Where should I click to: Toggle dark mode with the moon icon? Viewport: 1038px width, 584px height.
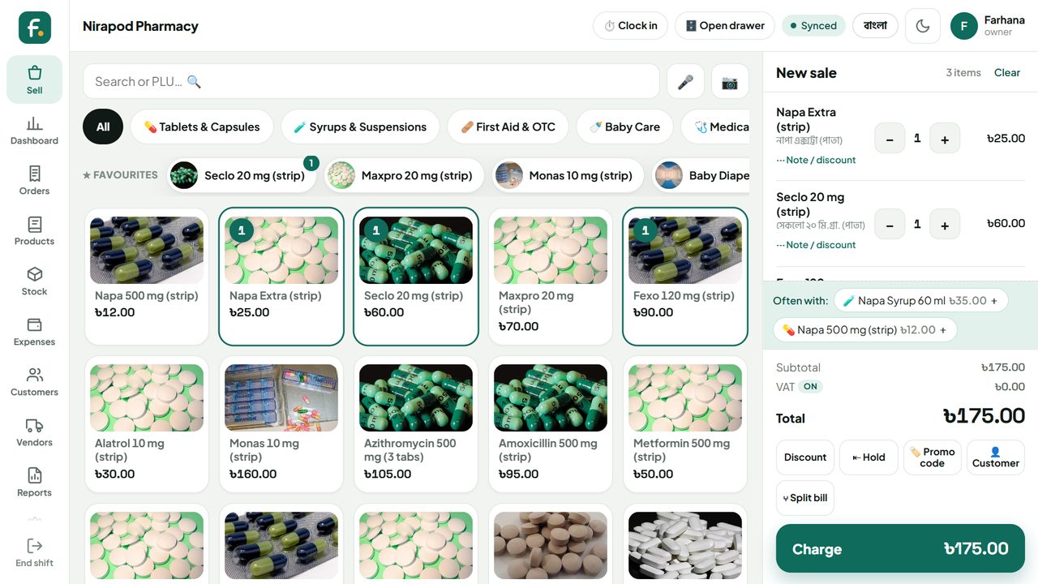coord(922,26)
